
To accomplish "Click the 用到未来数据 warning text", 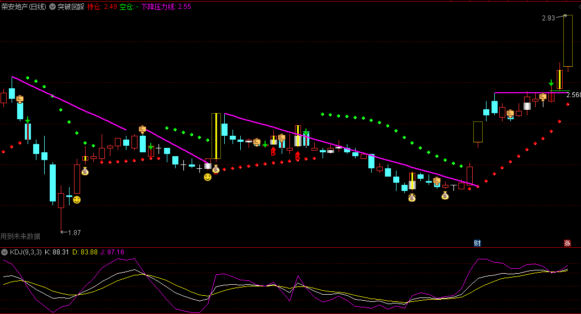I will (20, 236).
